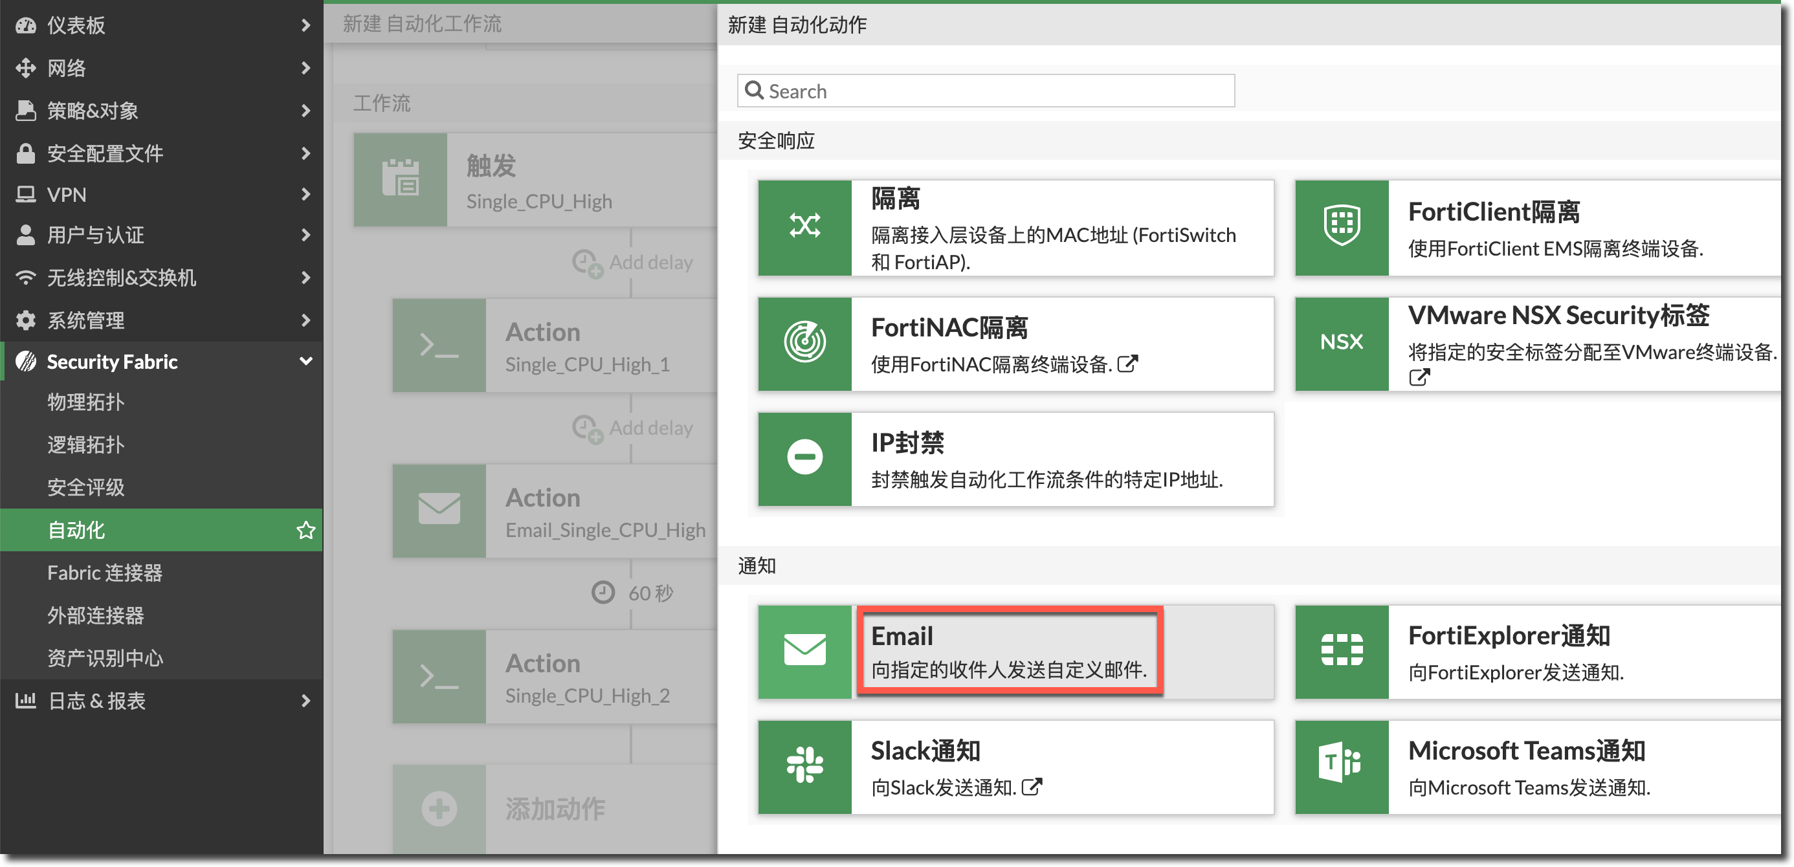Expand the 策略&对象 menu chevron
Viewport: 1794px width, 867px height.
click(305, 111)
